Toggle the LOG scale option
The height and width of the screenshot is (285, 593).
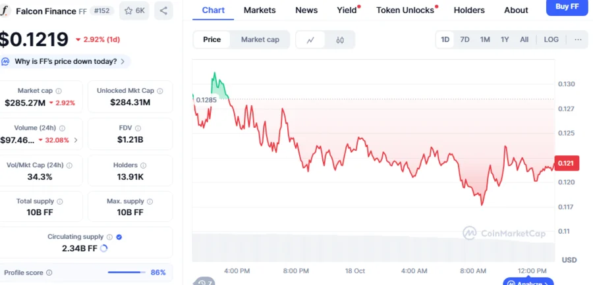point(551,39)
